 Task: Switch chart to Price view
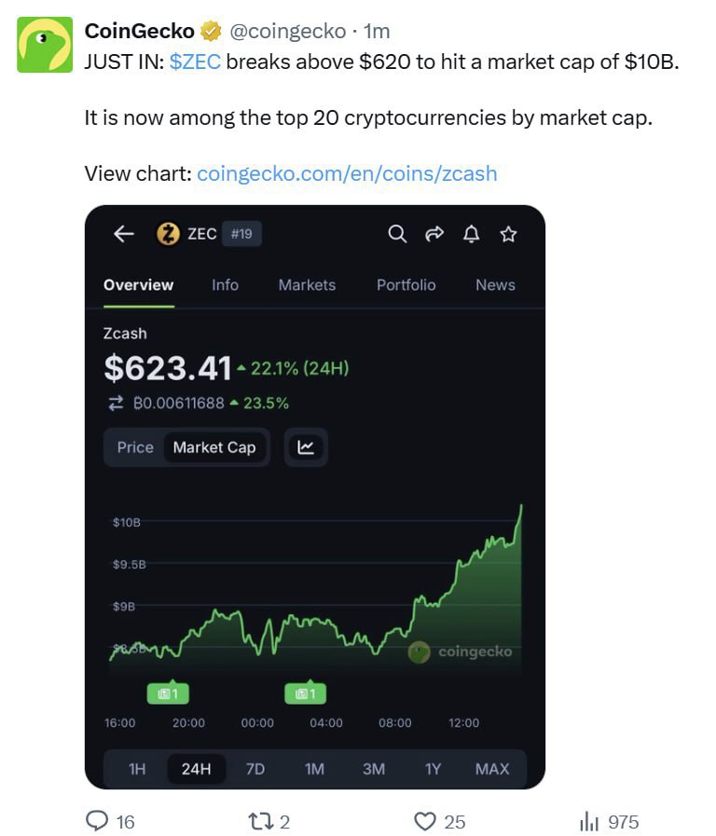(x=135, y=447)
